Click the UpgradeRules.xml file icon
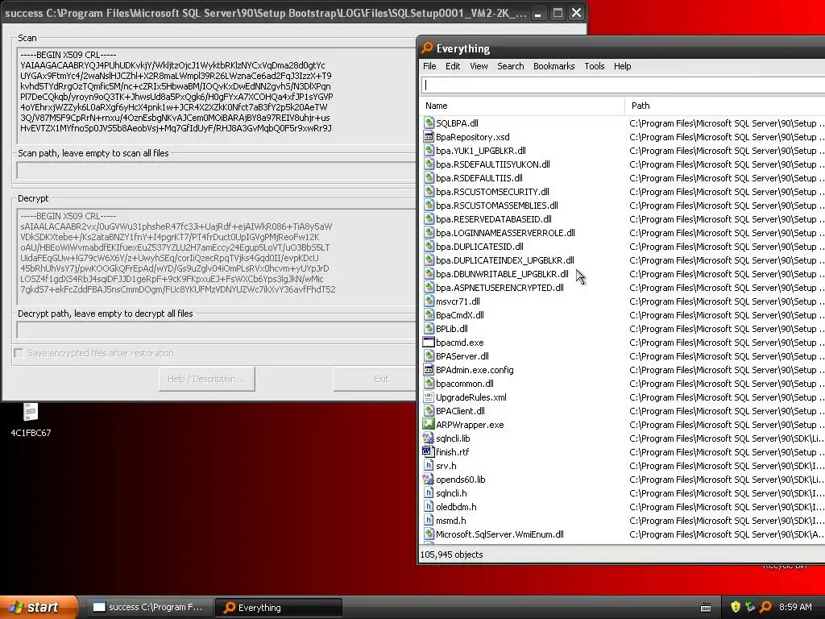The width and height of the screenshot is (825, 619). tap(429, 397)
